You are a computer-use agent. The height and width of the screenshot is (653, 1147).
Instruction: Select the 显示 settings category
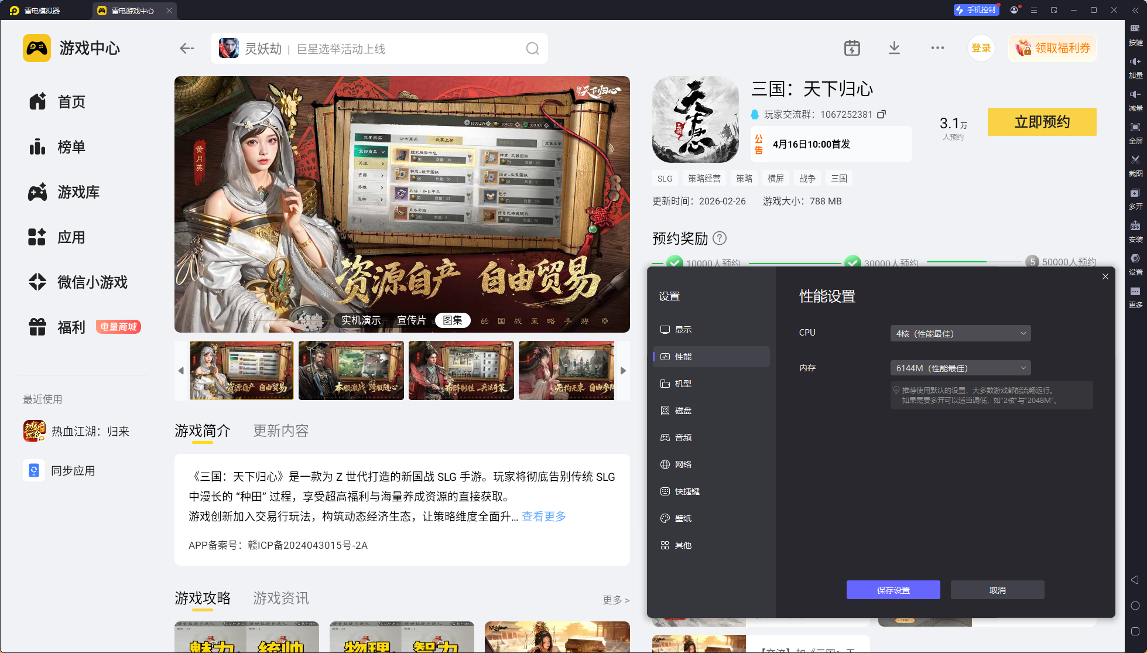683,330
